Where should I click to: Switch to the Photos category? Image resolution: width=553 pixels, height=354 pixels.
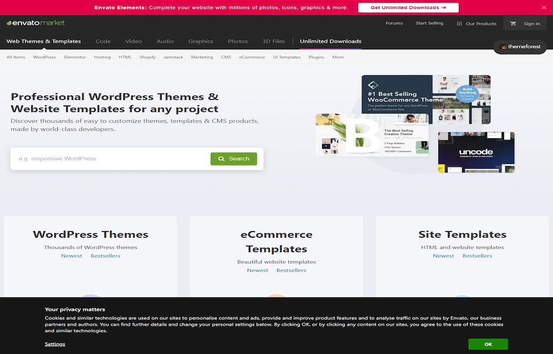tap(238, 41)
